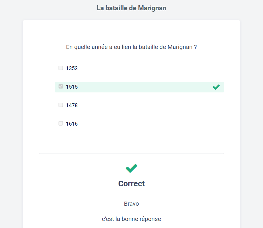This screenshot has height=228, width=263.
Task: Choose the 1616 answer label
Action: click(72, 124)
